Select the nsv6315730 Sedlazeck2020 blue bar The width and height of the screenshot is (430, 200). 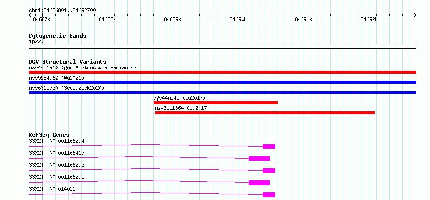(222, 93)
